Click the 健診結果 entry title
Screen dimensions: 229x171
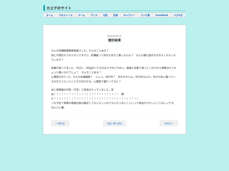[114, 40]
